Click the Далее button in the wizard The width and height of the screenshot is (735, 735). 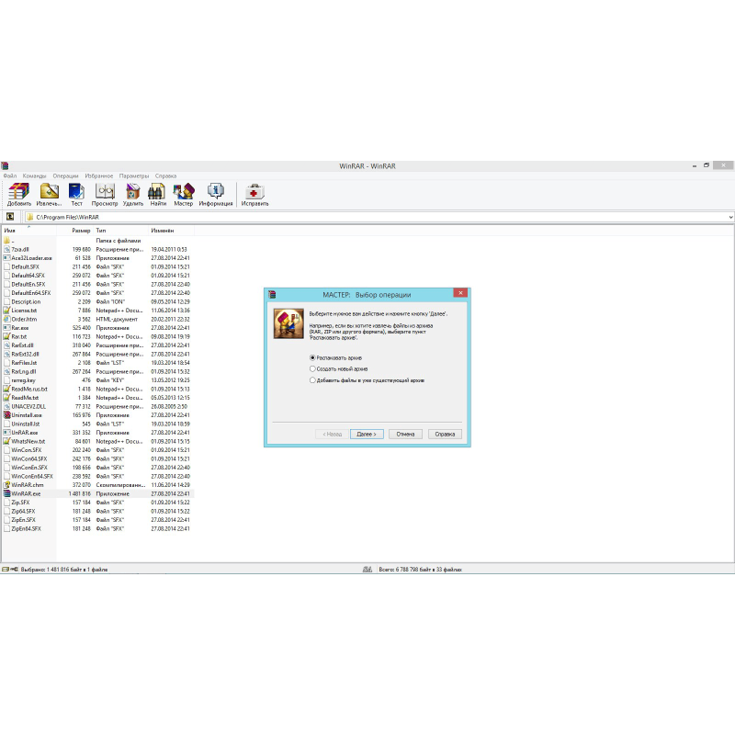click(x=366, y=434)
